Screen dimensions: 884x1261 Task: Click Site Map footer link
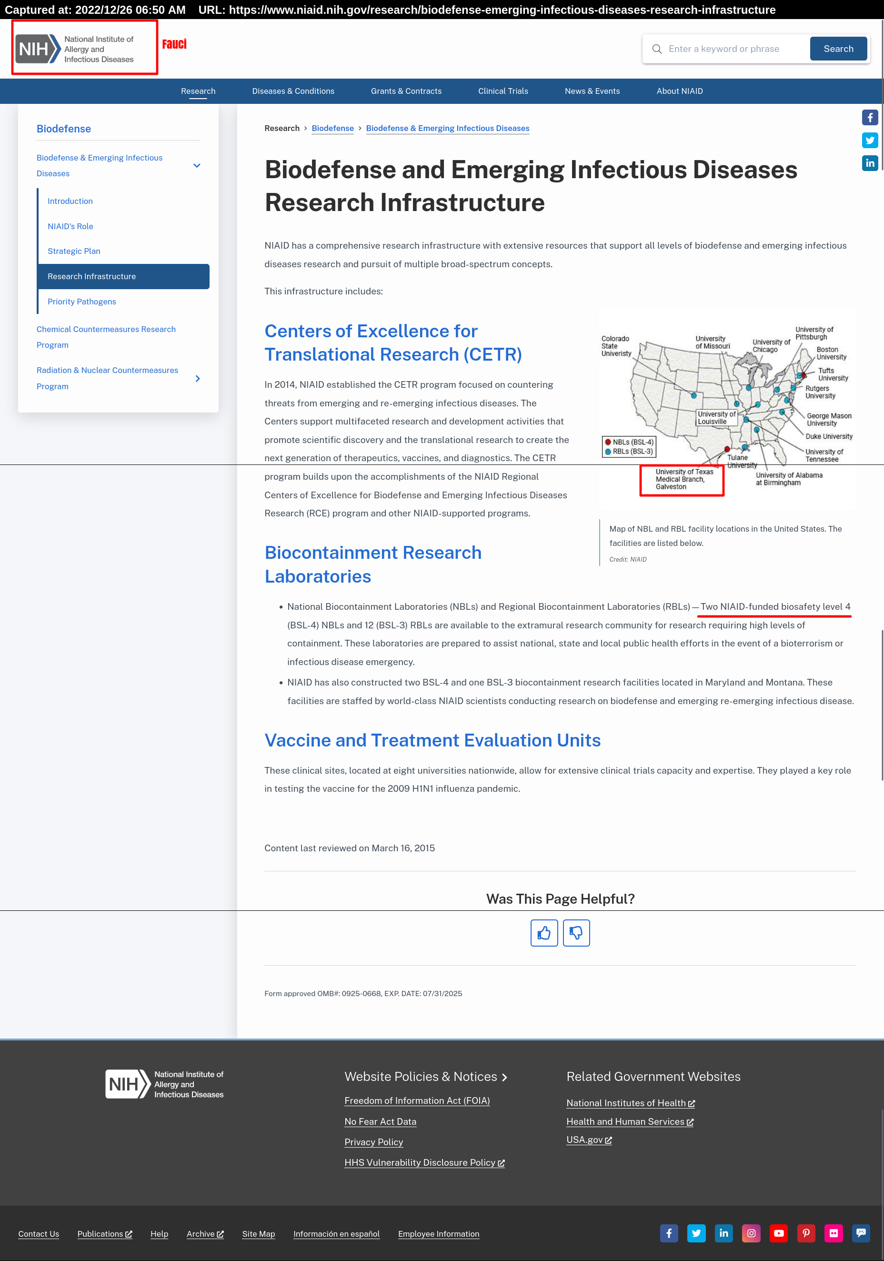[258, 1233]
